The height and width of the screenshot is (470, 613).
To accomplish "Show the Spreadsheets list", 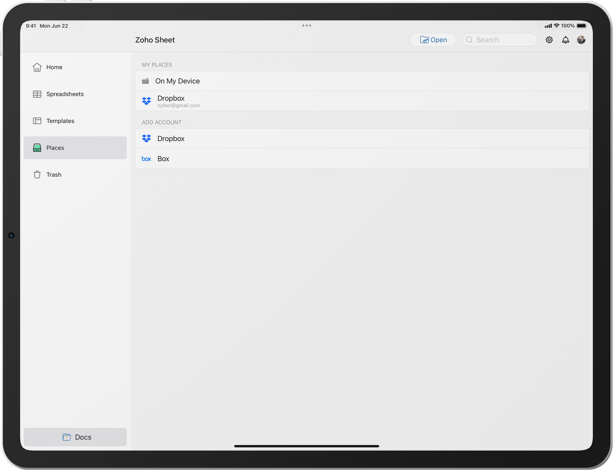I will click(75, 94).
